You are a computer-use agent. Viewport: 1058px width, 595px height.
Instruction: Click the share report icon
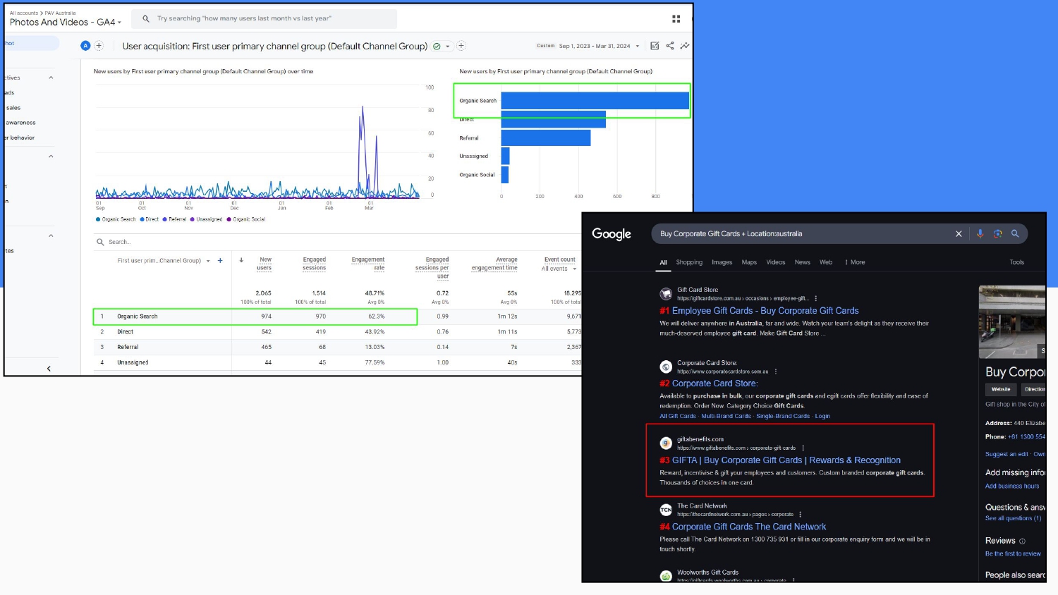[x=669, y=46]
